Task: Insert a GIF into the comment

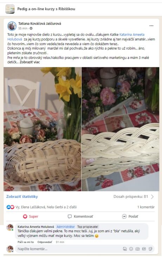Action: (x=144, y=249)
